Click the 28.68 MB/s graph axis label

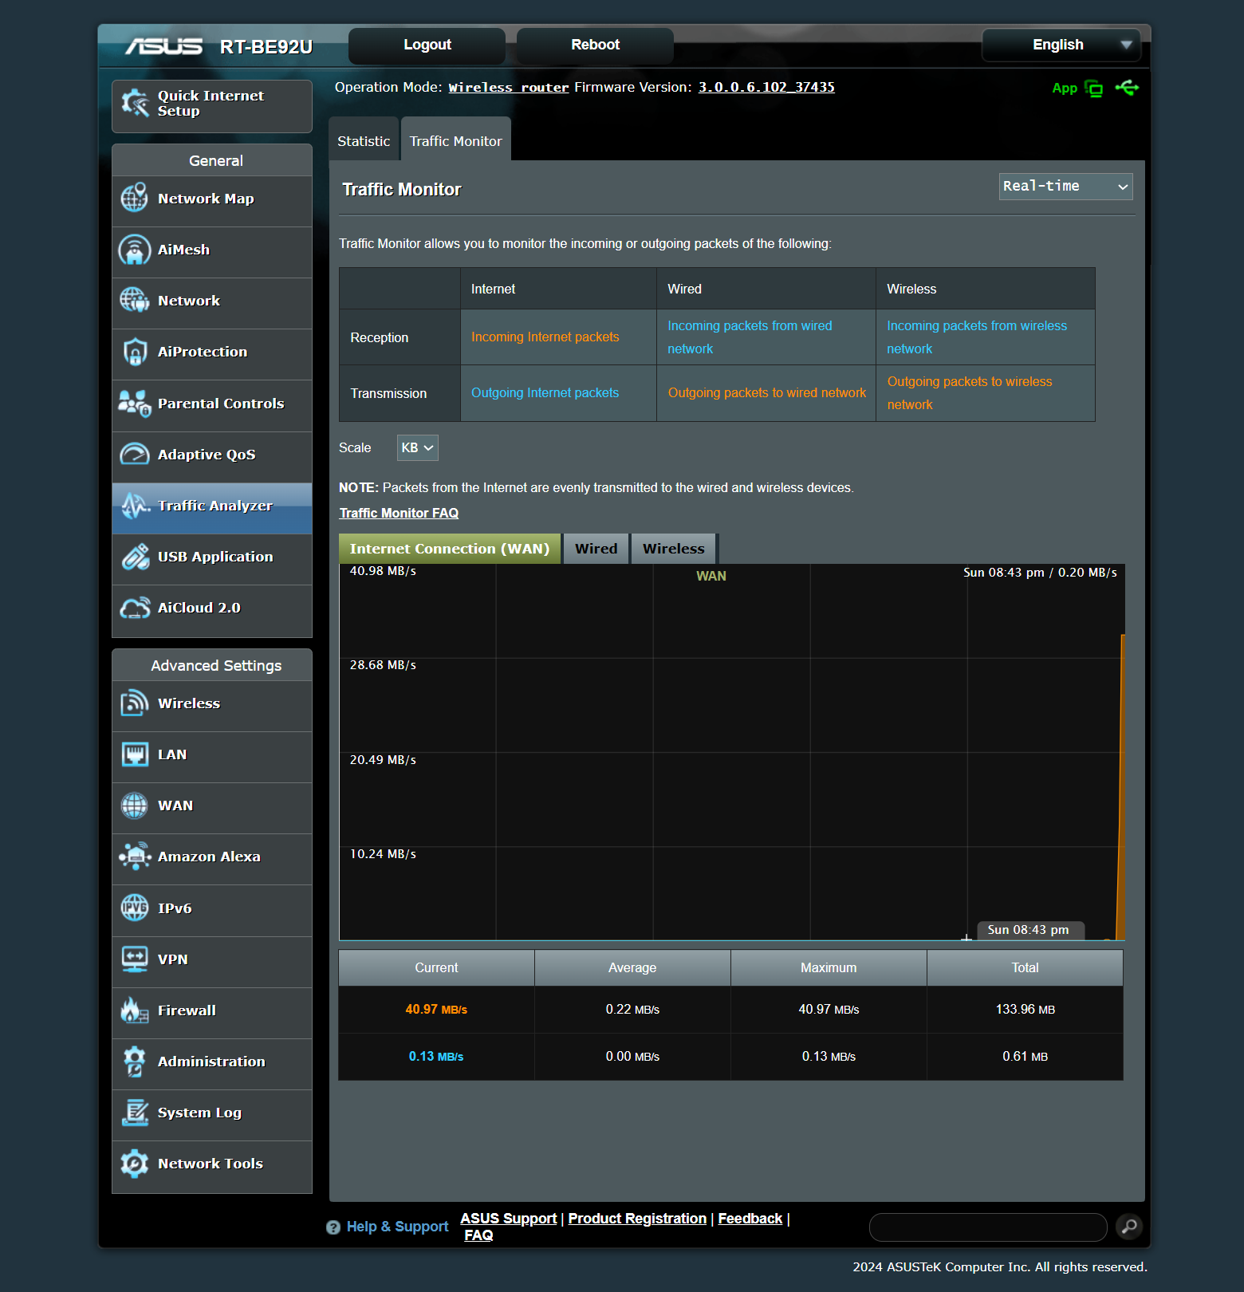click(383, 665)
